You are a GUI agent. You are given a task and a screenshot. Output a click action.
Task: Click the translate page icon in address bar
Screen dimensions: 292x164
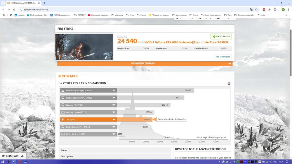pyautogui.click(x=251, y=9)
